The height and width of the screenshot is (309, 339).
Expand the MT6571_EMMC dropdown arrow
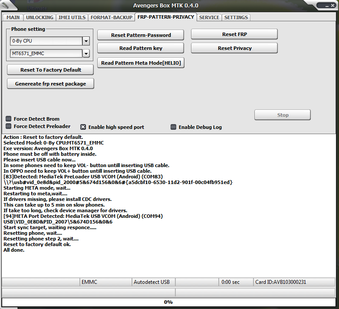click(x=86, y=53)
